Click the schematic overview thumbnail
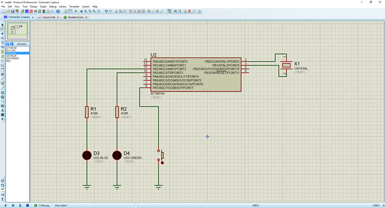This screenshot has height=208, width=385. click(x=17, y=29)
